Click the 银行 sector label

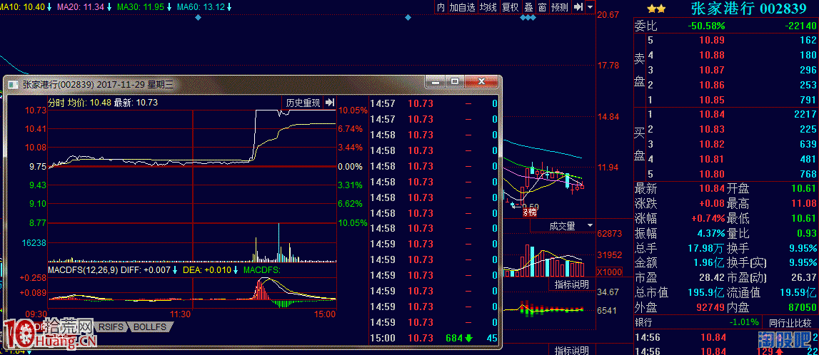point(644,321)
